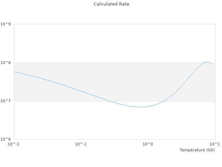Click the blue curve's left starting point
The image size is (222, 167).
pos(14,72)
